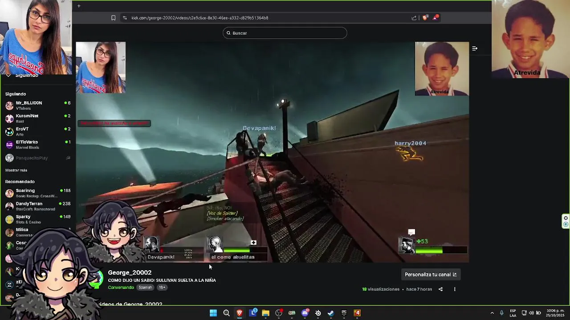This screenshot has height=320, width=570.
Task: Collapse the Siguiendo sidebar chevron
Action: click(8, 76)
